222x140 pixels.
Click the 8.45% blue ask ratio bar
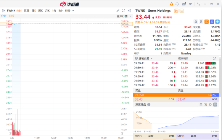point(215,95)
